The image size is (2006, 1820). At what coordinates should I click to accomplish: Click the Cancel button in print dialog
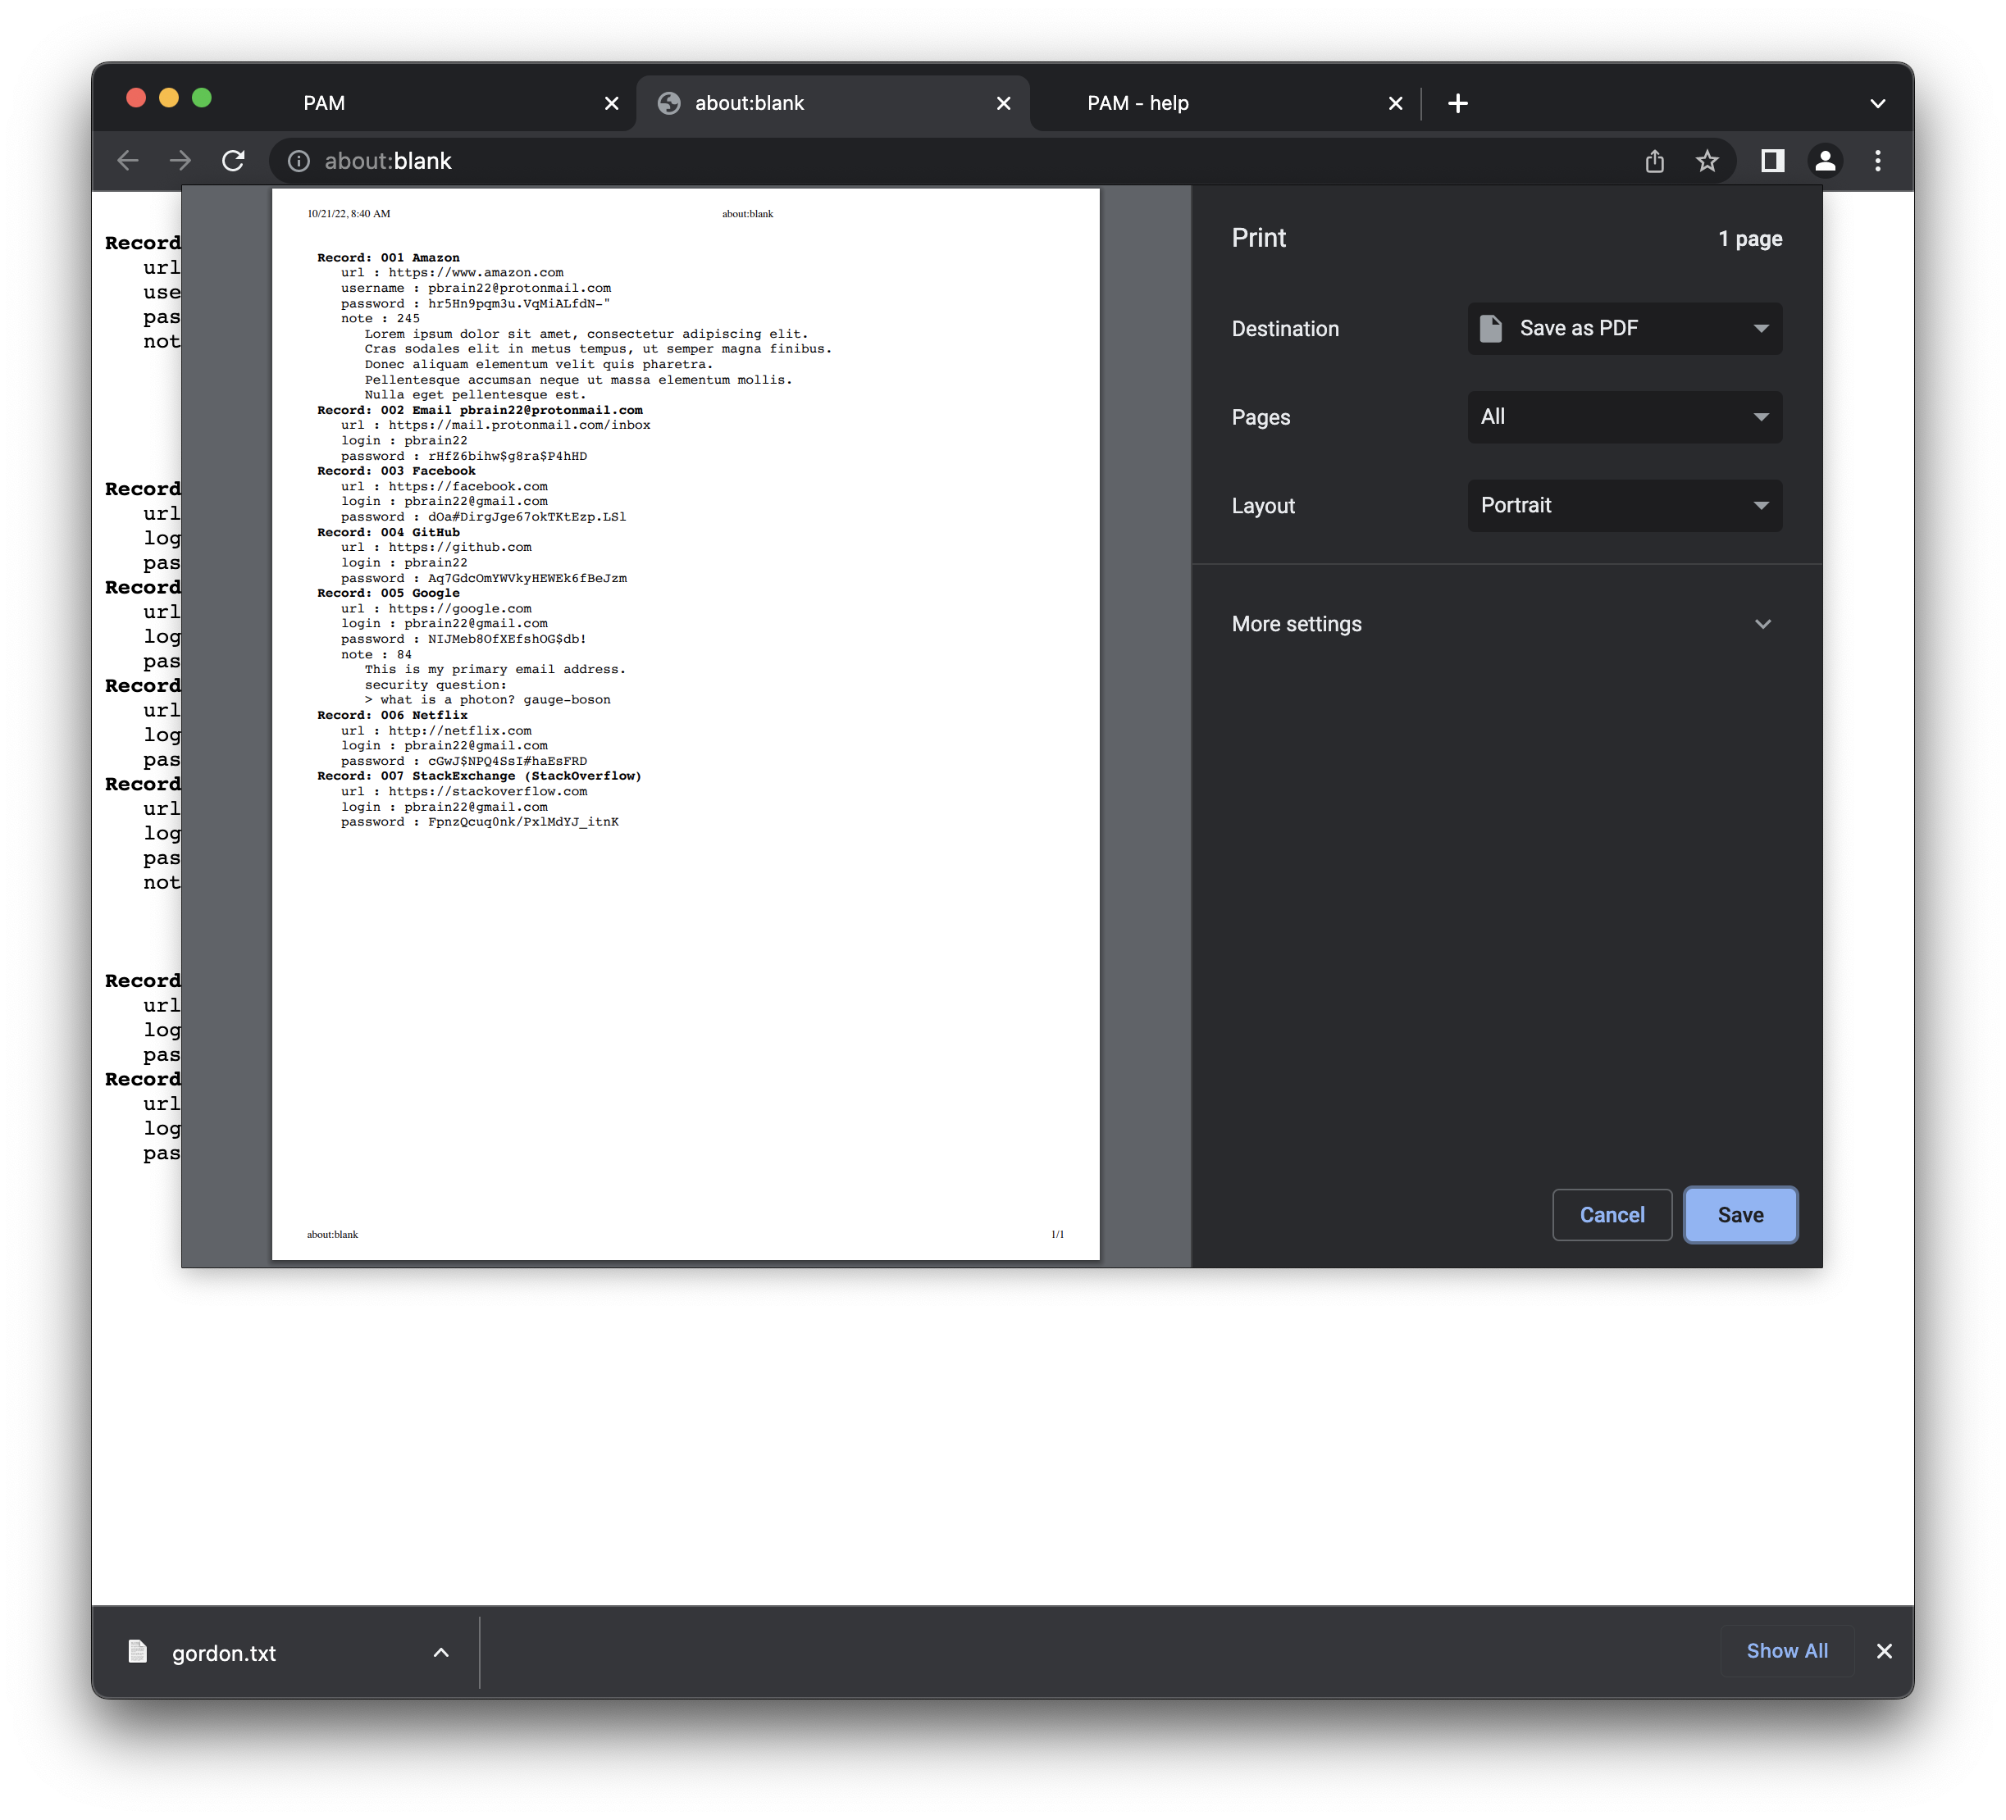coord(1612,1214)
